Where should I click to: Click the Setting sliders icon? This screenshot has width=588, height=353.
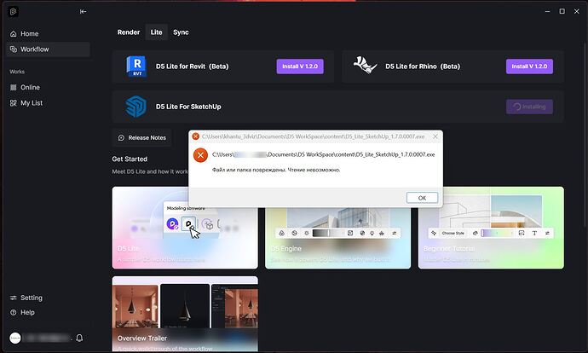click(14, 298)
